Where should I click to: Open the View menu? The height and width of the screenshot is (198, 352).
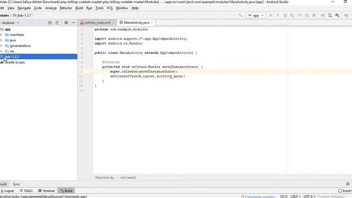click(11, 8)
